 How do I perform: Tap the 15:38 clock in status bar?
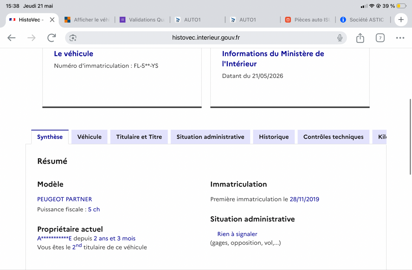click(13, 6)
